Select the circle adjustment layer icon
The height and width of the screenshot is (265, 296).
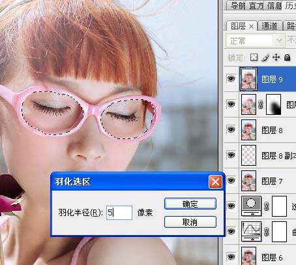coord(252,206)
